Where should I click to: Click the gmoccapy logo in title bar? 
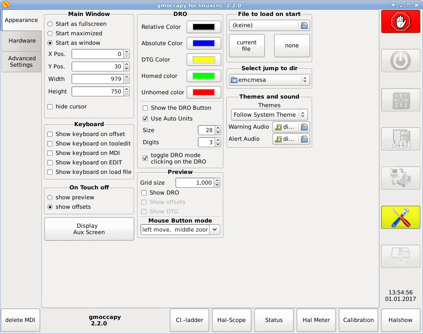pyautogui.click(x=6, y=5)
